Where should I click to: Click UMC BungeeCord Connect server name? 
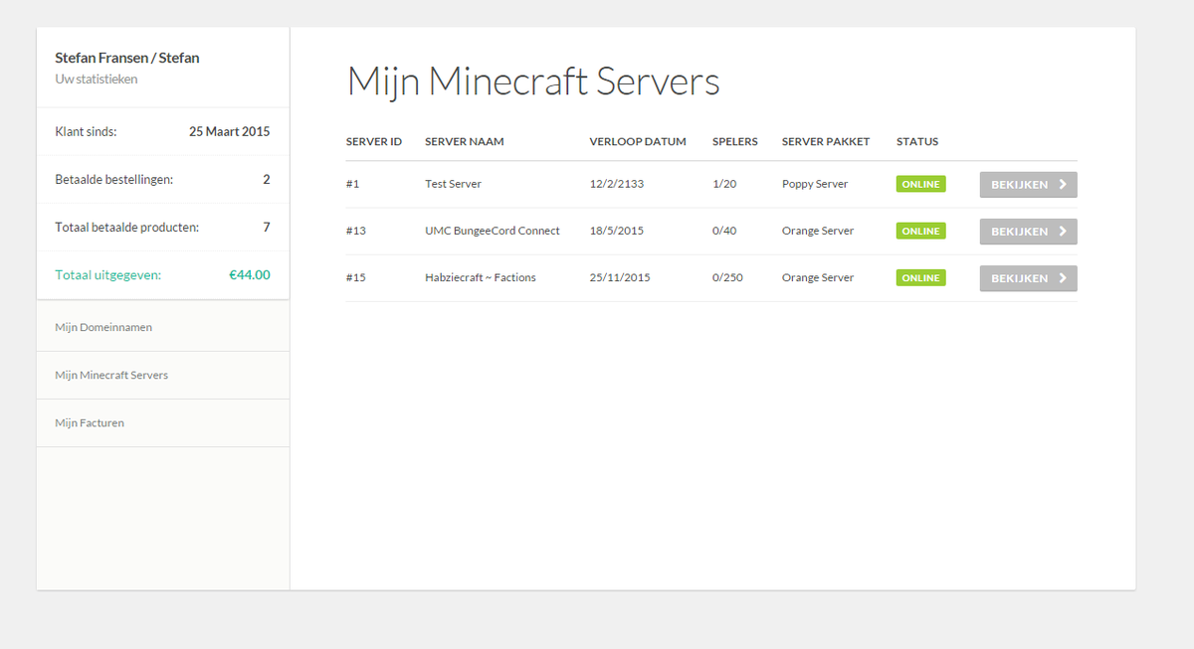[493, 231]
